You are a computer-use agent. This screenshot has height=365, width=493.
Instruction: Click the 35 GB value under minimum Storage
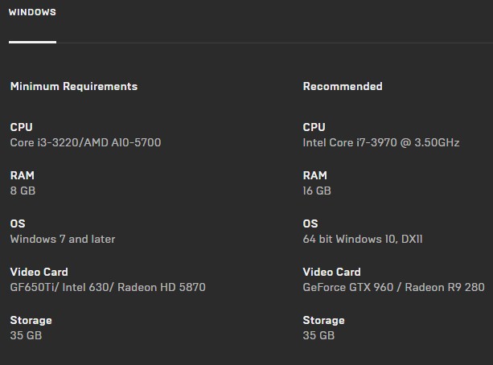click(26, 335)
